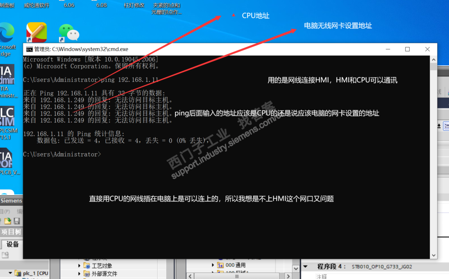Image resolution: width=449 pixels, height=279 pixels.
Task: Click the 数据包 statistics line in cmd
Action: [123, 141]
